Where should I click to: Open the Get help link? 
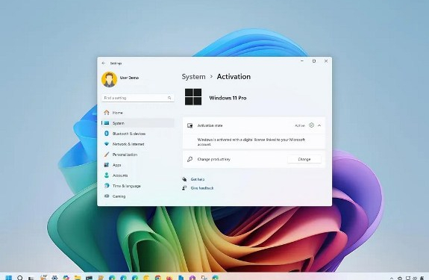[198, 179]
